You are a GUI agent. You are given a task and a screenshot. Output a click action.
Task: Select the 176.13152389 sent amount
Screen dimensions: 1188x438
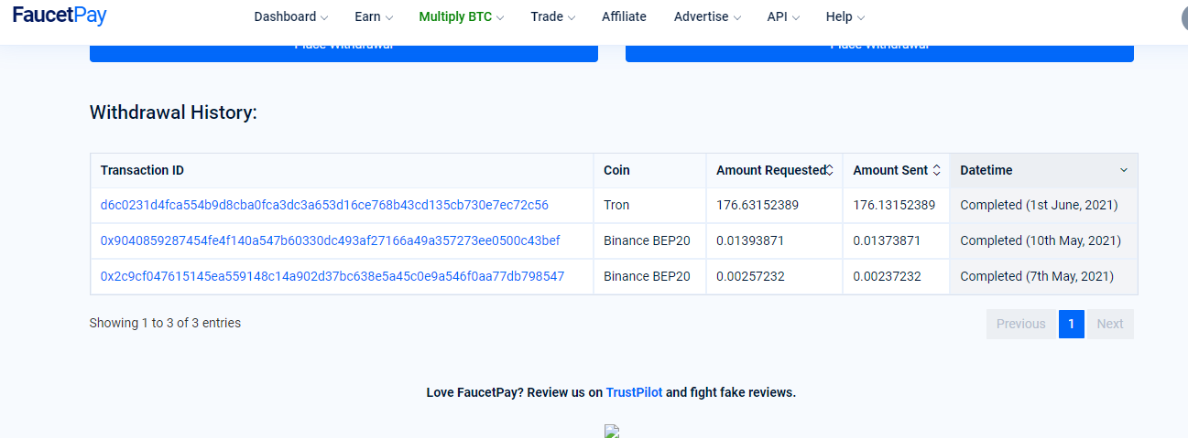(894, 205)
